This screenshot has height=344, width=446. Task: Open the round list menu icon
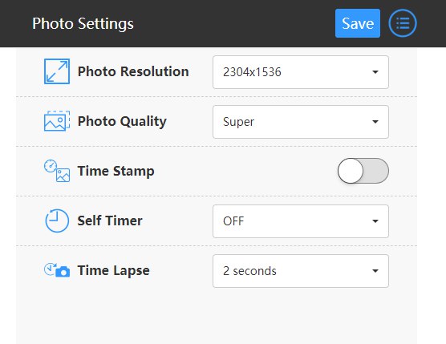403,23
